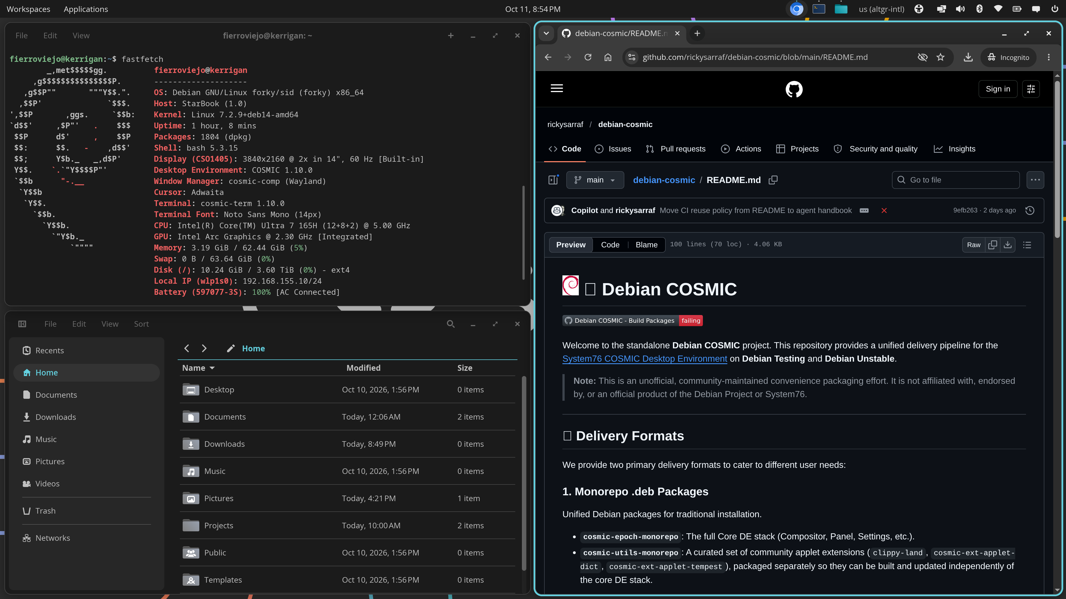1066x599 pixels.
Task: Click Sign in button
Action: pyautogui.click(x=998, y=89)
